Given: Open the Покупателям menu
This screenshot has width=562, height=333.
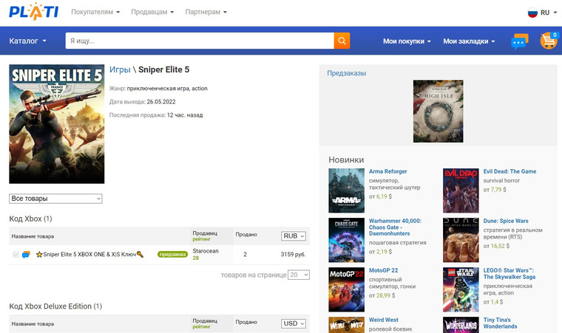Looking at the screenshot, I should point(95,12).
